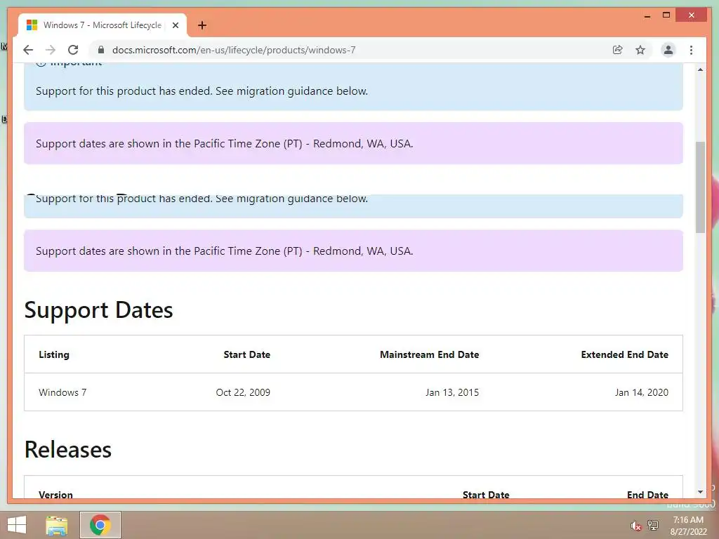719x539 pixels.
Task: Click the Windows 7 listing cell
Action: point(62,392)
